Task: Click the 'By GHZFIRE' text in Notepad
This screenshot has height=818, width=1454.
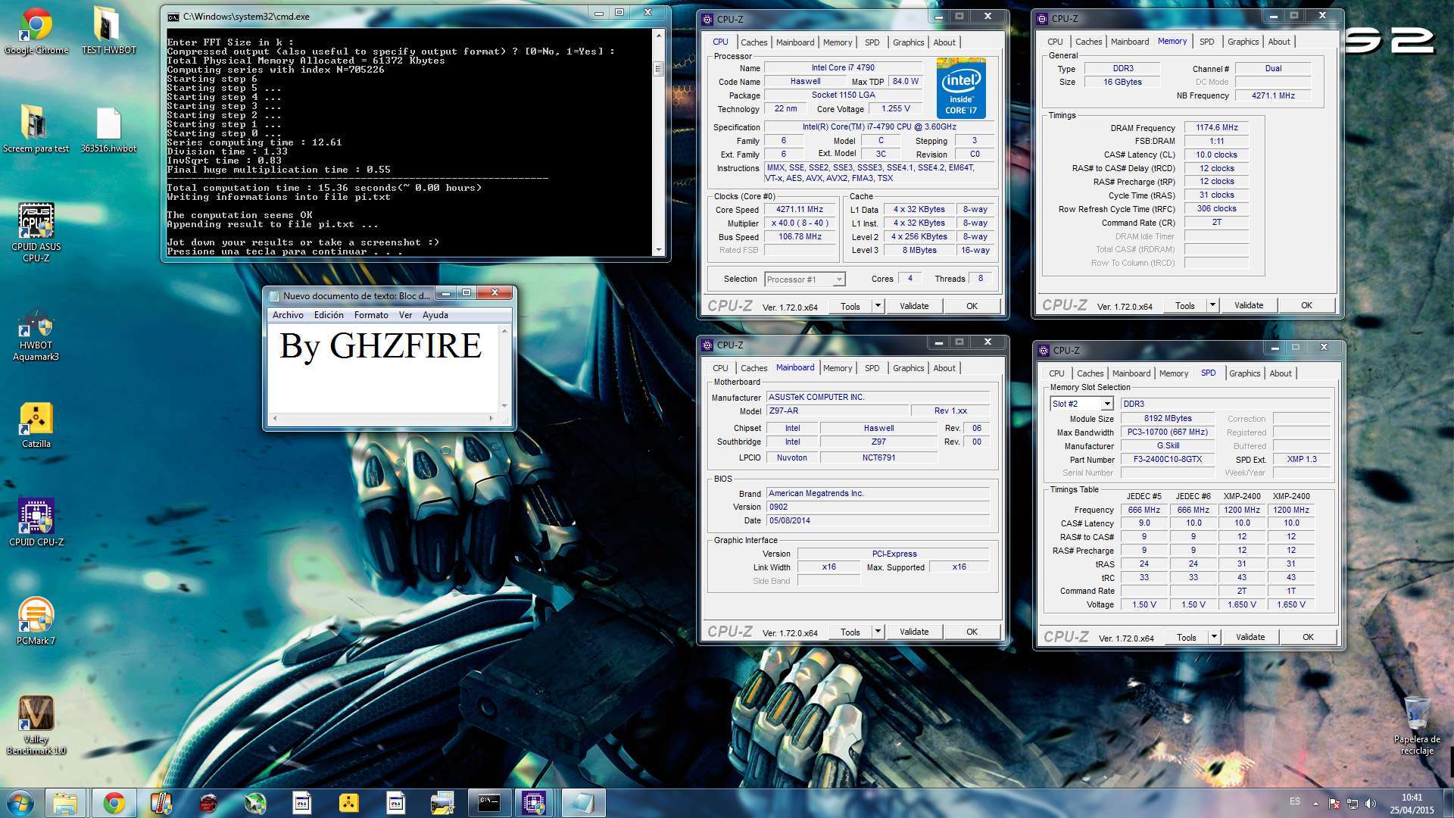Action: (380, 346)
